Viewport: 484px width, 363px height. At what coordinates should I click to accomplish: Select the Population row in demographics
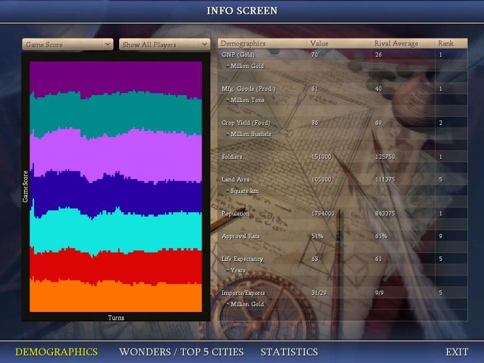tap(236, 214)
